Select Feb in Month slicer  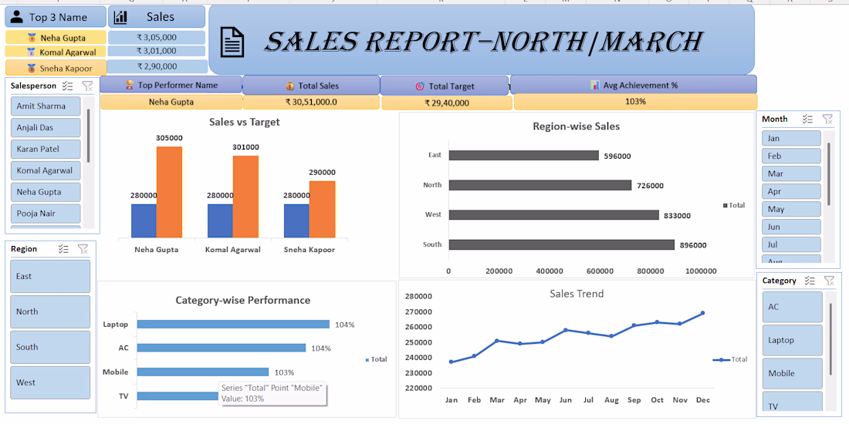[791, 156]
